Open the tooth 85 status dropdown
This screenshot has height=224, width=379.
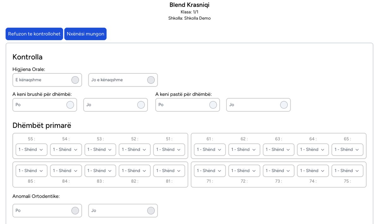(32, 171)
